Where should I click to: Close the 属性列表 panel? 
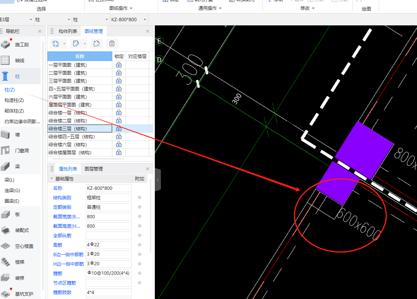tap(148, 169)
